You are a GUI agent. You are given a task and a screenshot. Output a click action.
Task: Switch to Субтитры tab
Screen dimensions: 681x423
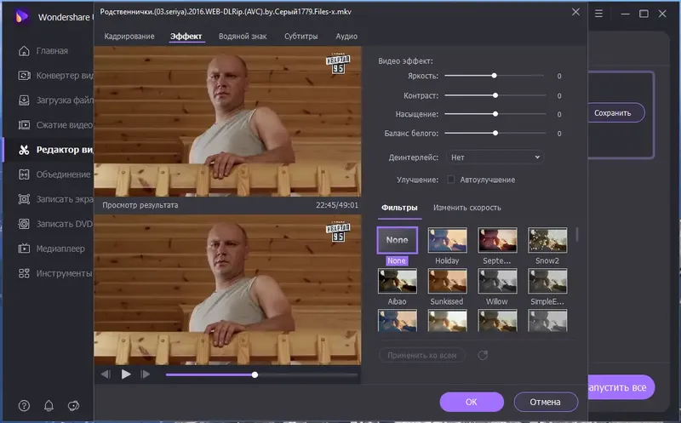[x=301, y=37]
